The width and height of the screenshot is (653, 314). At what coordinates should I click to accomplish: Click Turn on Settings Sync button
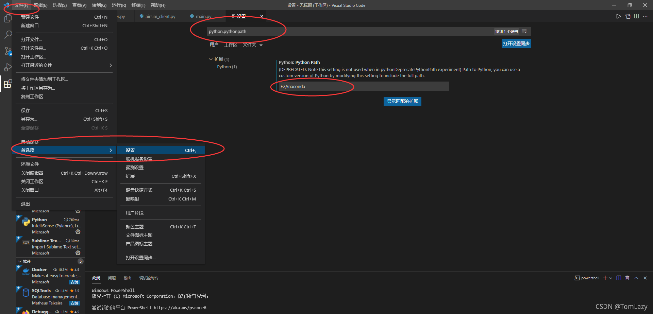[516, 43]
